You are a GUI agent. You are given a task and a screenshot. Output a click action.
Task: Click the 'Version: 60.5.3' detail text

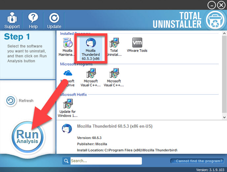[x=89, y=138]
